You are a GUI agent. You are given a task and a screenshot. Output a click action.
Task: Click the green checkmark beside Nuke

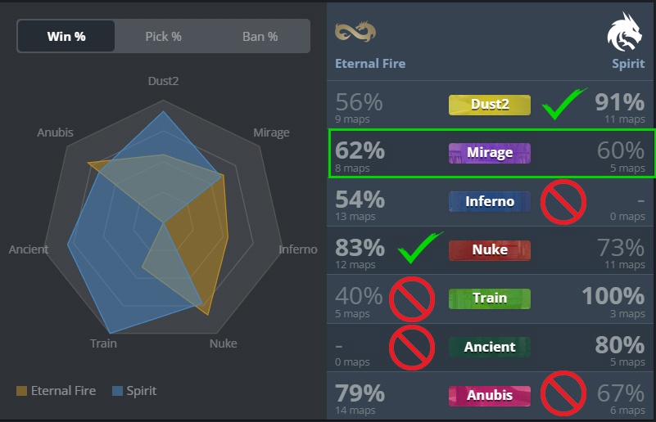[x=419, y=248]
